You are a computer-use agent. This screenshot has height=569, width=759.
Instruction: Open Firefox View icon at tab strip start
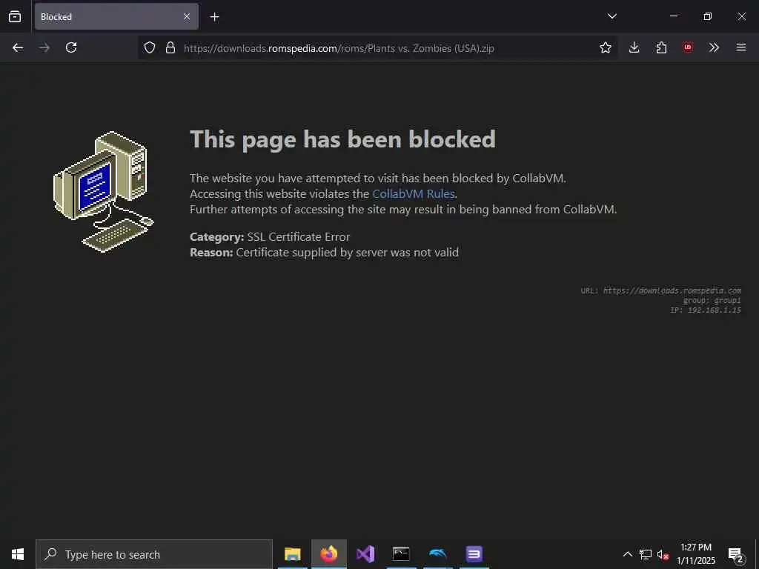(x=15, y=16)
